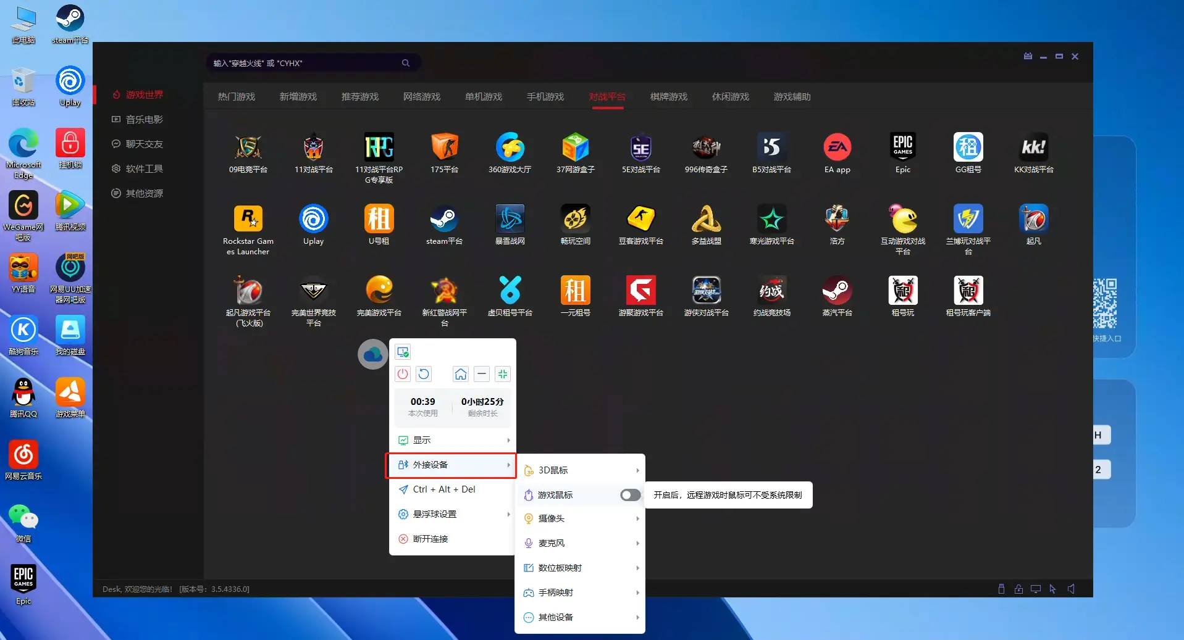Launch KK对战平台

pyautogui.click(x=1034, y=153)
